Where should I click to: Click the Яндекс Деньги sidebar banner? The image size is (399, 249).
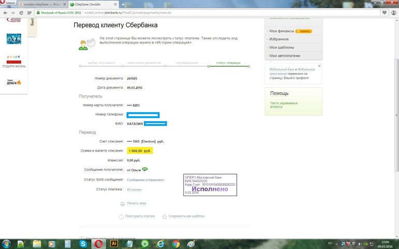[14, 82]
